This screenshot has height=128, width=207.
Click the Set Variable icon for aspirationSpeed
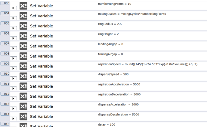23,66
